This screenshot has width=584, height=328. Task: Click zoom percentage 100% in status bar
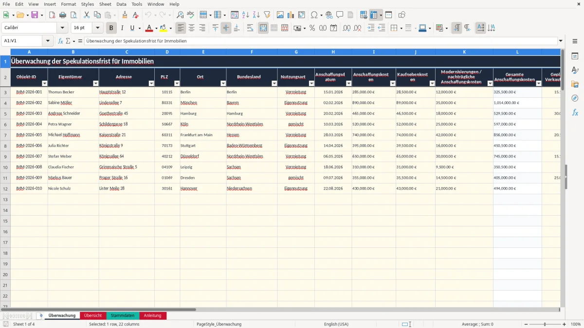tap(576, 324)
